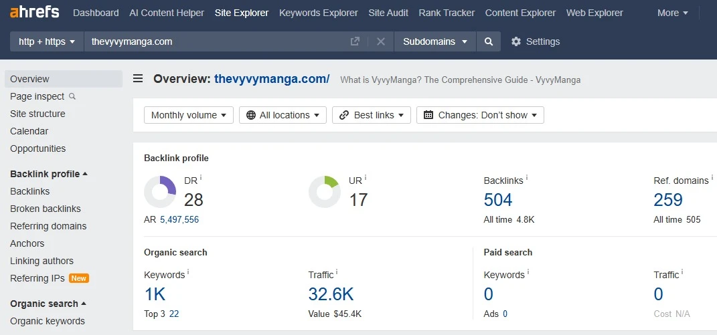The height and width of the screenshot is (335, 717).
Task: Click the Ref. domains info icon
Action: pyautogui.click(x=712, y=177)
